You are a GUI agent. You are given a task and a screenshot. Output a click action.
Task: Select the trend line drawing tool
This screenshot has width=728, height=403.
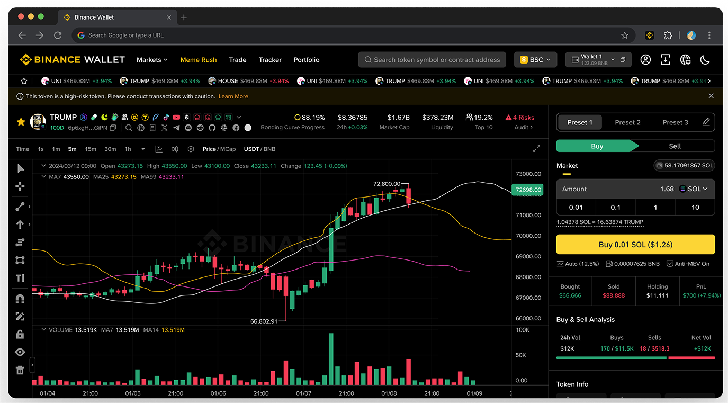(20, 207)
